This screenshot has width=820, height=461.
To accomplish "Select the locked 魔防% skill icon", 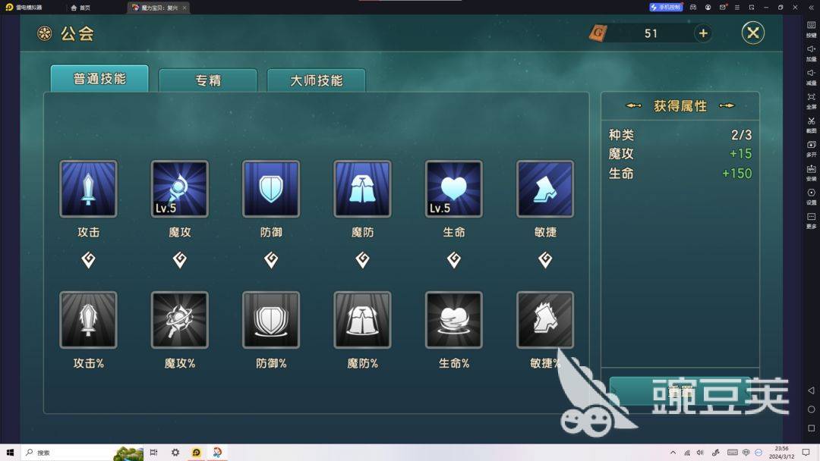I will click(362, 320).
